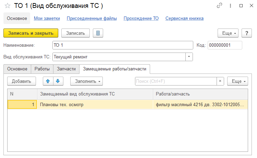Add this form to favorites with star icon
257x158 pixels.
click(x=7, y=6)
